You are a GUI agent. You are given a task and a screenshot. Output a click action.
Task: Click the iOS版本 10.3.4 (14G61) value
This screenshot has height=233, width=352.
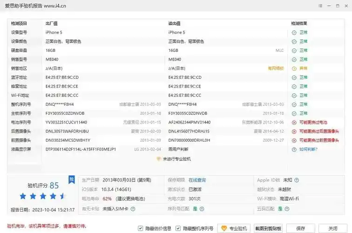pyautogui.click(x=116, y=189)
